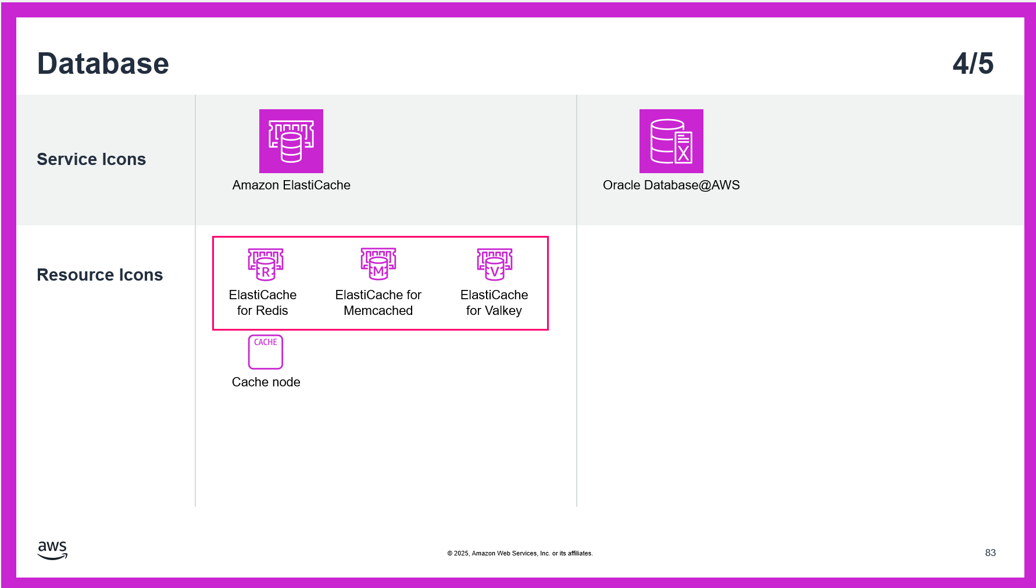
Task: Click the 'ElastiCache for Memcached' caption
Action: [x=378, y=303]
